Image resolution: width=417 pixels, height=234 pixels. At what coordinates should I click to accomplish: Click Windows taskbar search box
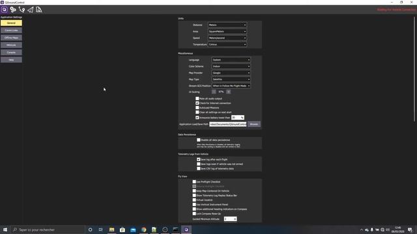coord(48,229)
